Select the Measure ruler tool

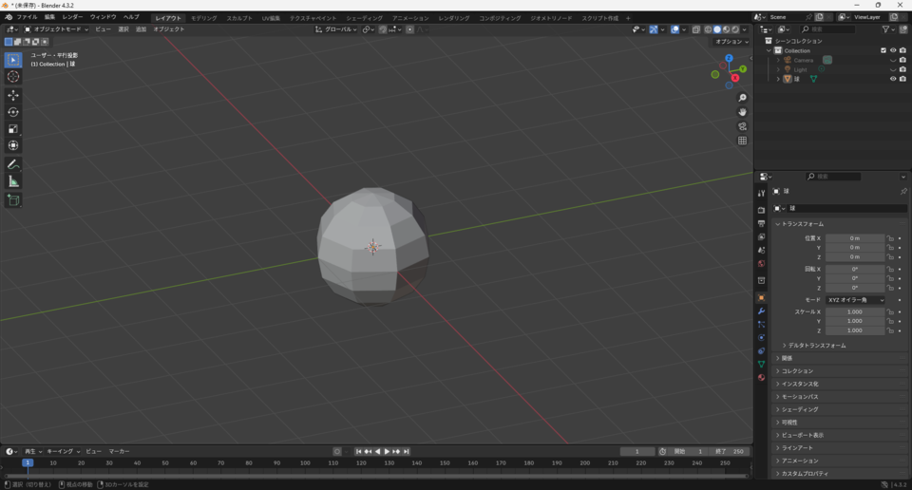12,182
